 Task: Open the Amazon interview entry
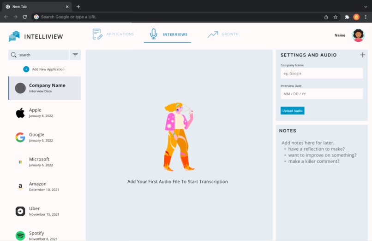pyautogui.click(x=45, y=187)
